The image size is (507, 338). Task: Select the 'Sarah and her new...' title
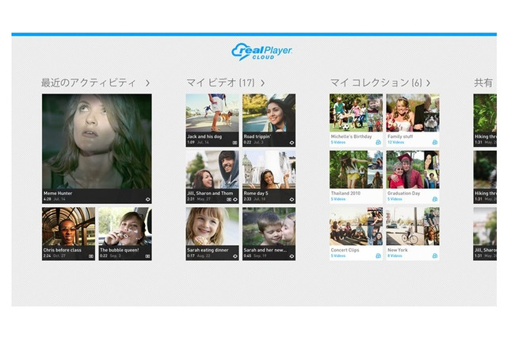click(265, 250)
